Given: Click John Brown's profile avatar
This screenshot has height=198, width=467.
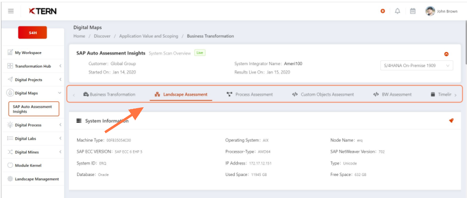Looking at the screenshot, I should click(430, 11).
